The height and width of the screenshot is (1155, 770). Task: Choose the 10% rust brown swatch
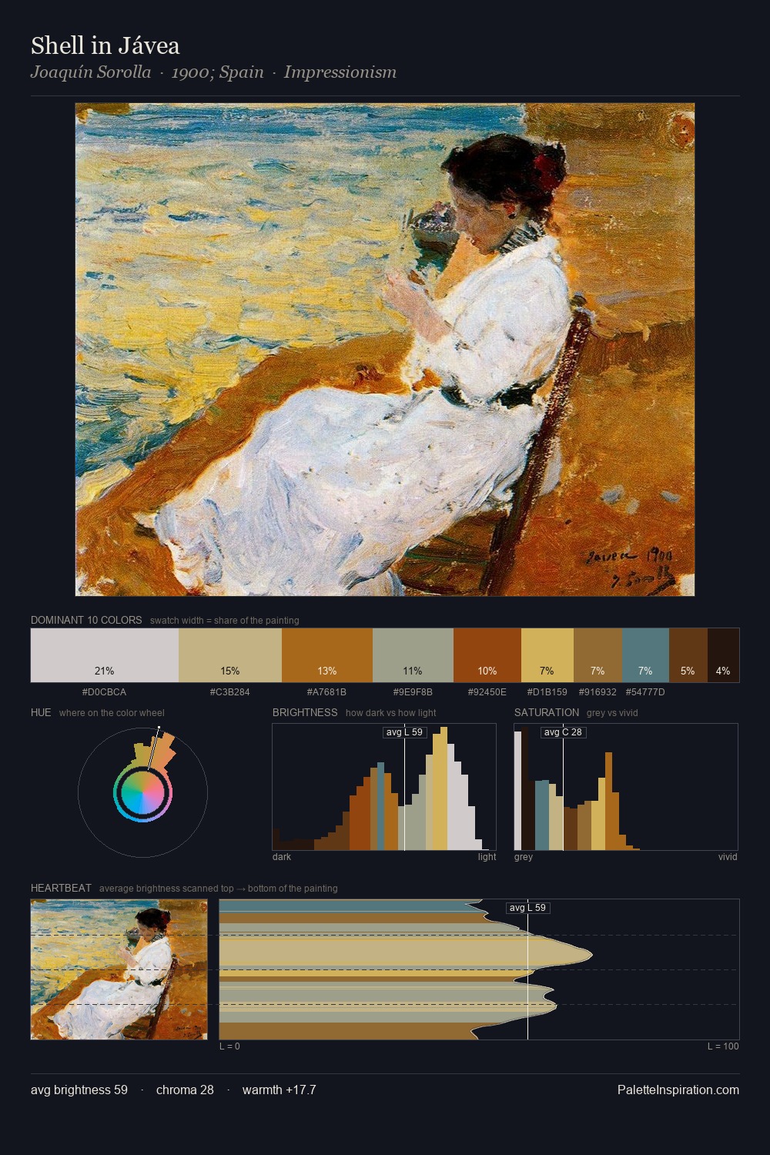tap(487, 655)
